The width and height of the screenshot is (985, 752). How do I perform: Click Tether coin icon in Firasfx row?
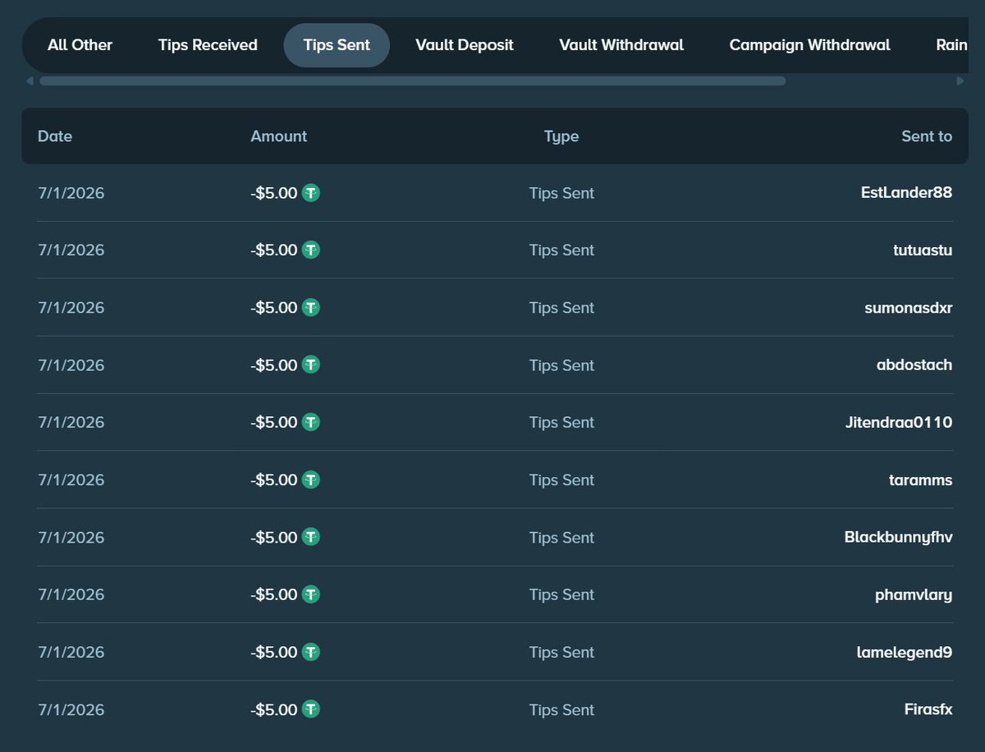coord(310,709)
